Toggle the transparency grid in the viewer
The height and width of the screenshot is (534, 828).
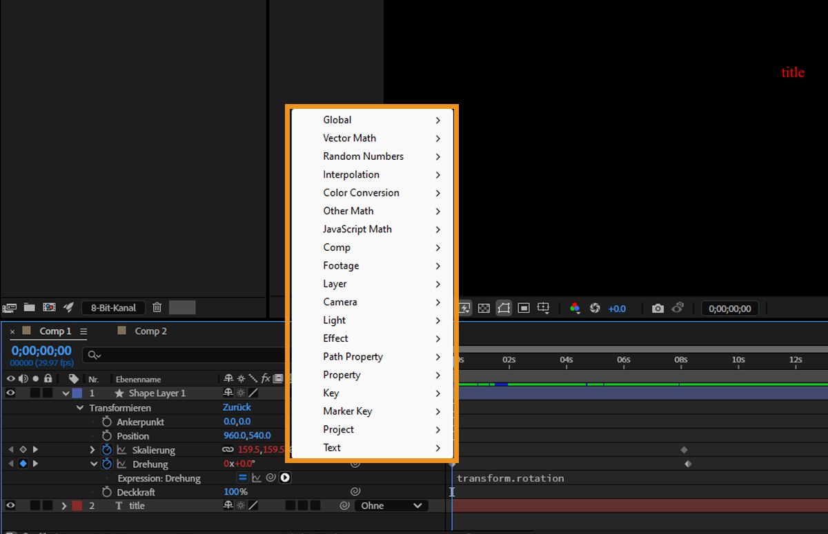click(483, 308)
